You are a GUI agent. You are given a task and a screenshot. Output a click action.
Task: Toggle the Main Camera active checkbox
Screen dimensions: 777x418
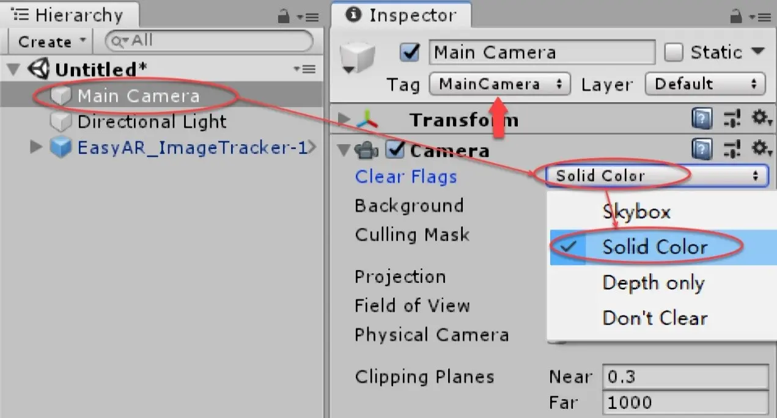click(x=409, y=53)
